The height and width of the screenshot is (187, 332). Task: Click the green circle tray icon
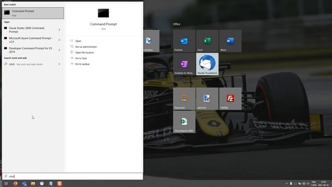pyautogui.click(x=295, y=183)
